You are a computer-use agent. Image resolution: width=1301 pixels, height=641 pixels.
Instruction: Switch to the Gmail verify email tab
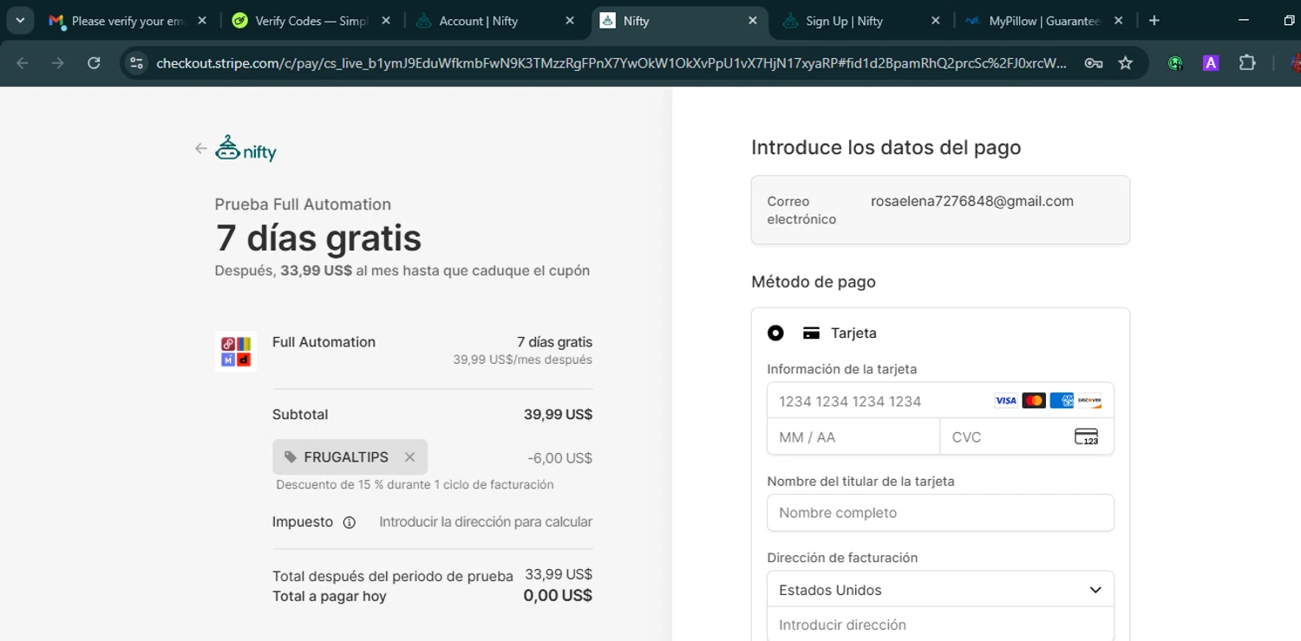click(126, 21)
